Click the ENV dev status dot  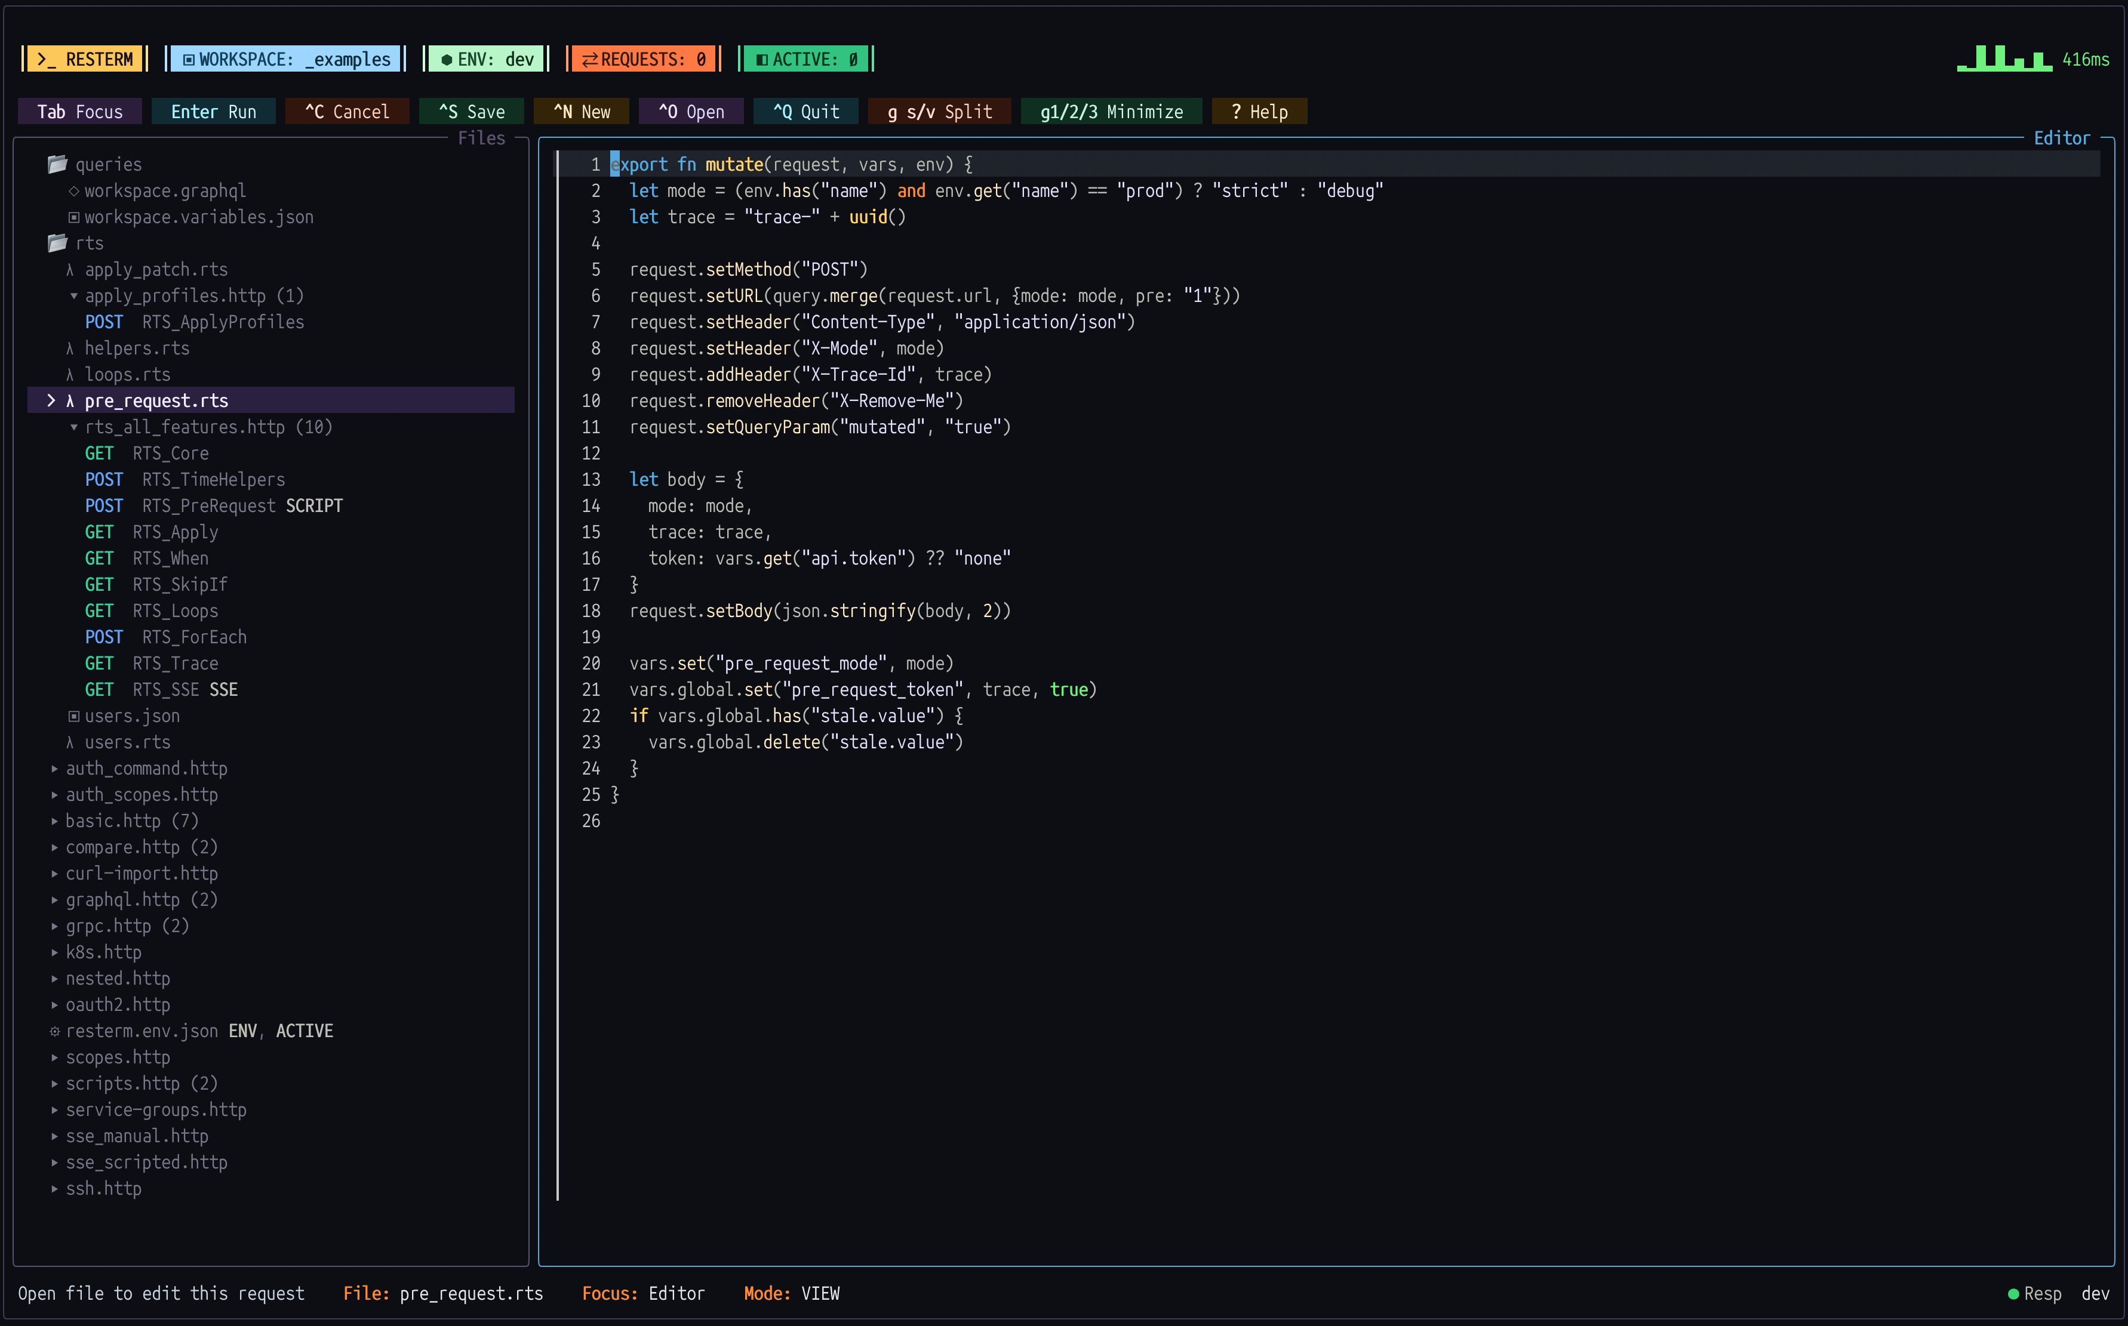(x=447, y=60)
